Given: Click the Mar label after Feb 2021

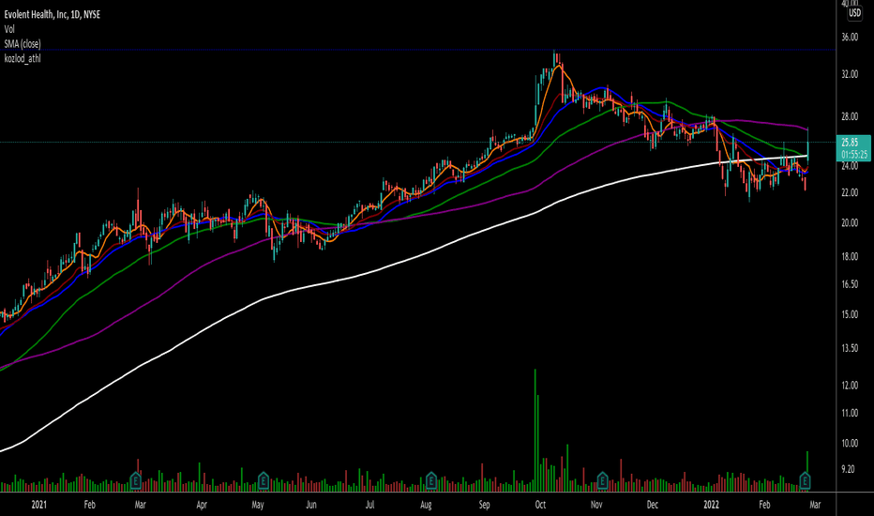Looking at the screenshot, I should click(x=141, y=505).
